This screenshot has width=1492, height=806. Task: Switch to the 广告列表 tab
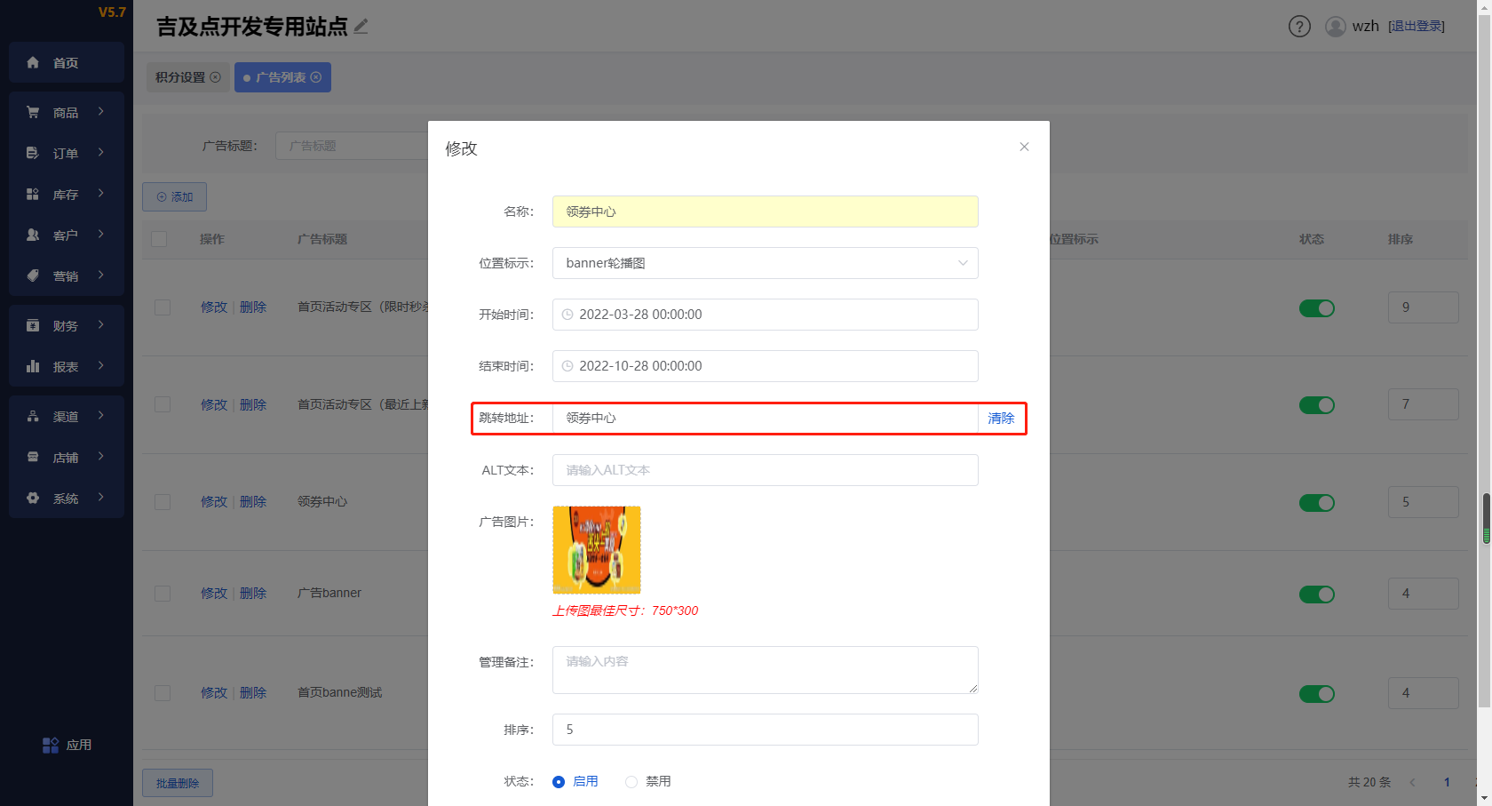click(x=282, y=77)
